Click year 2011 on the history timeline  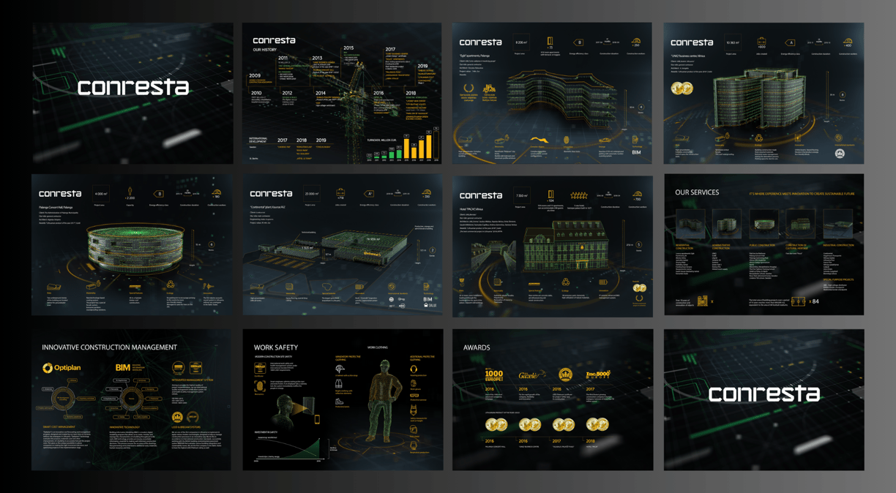[x=283, y=58]
